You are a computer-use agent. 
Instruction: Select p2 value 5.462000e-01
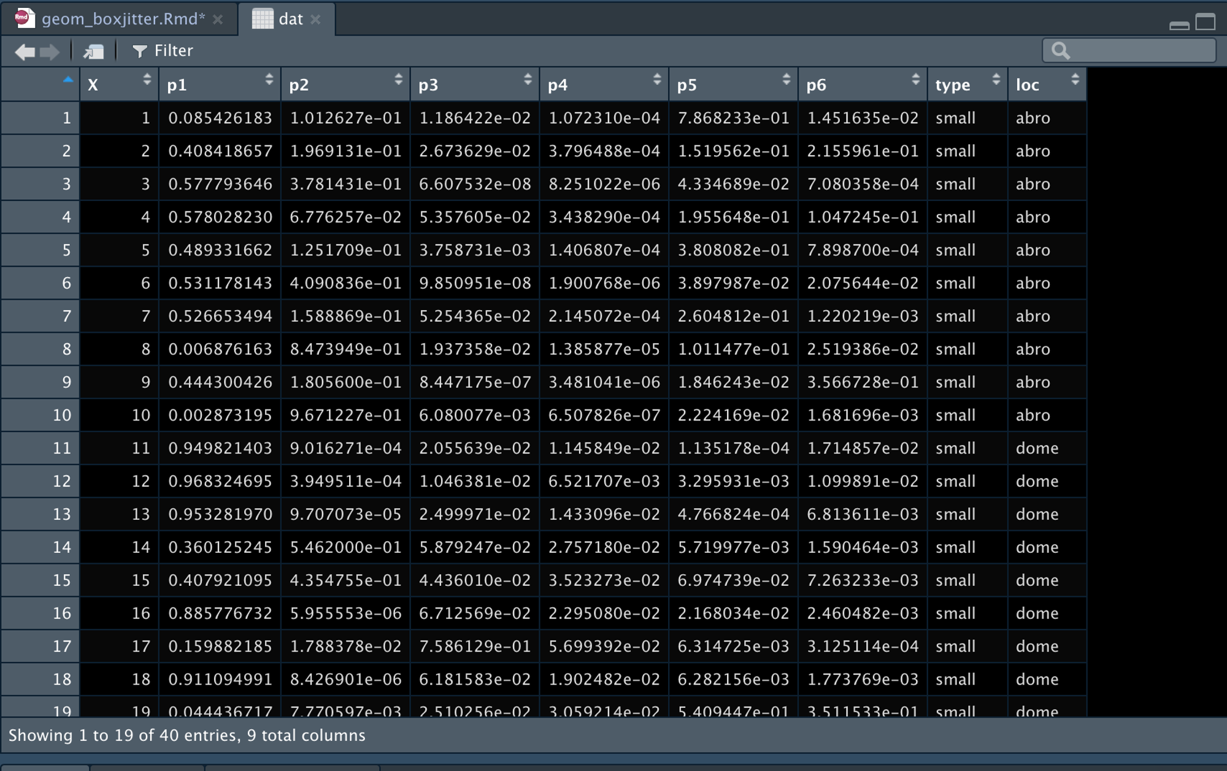pos(346,547)
